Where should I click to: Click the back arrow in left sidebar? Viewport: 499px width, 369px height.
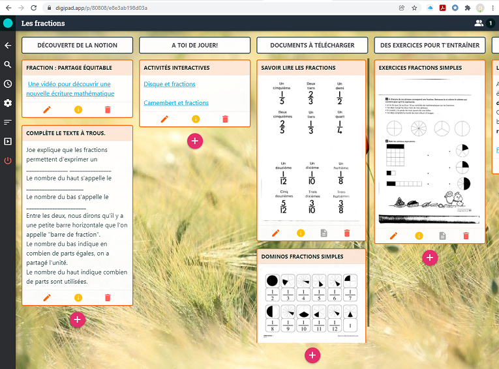click(x=8, y=46)
